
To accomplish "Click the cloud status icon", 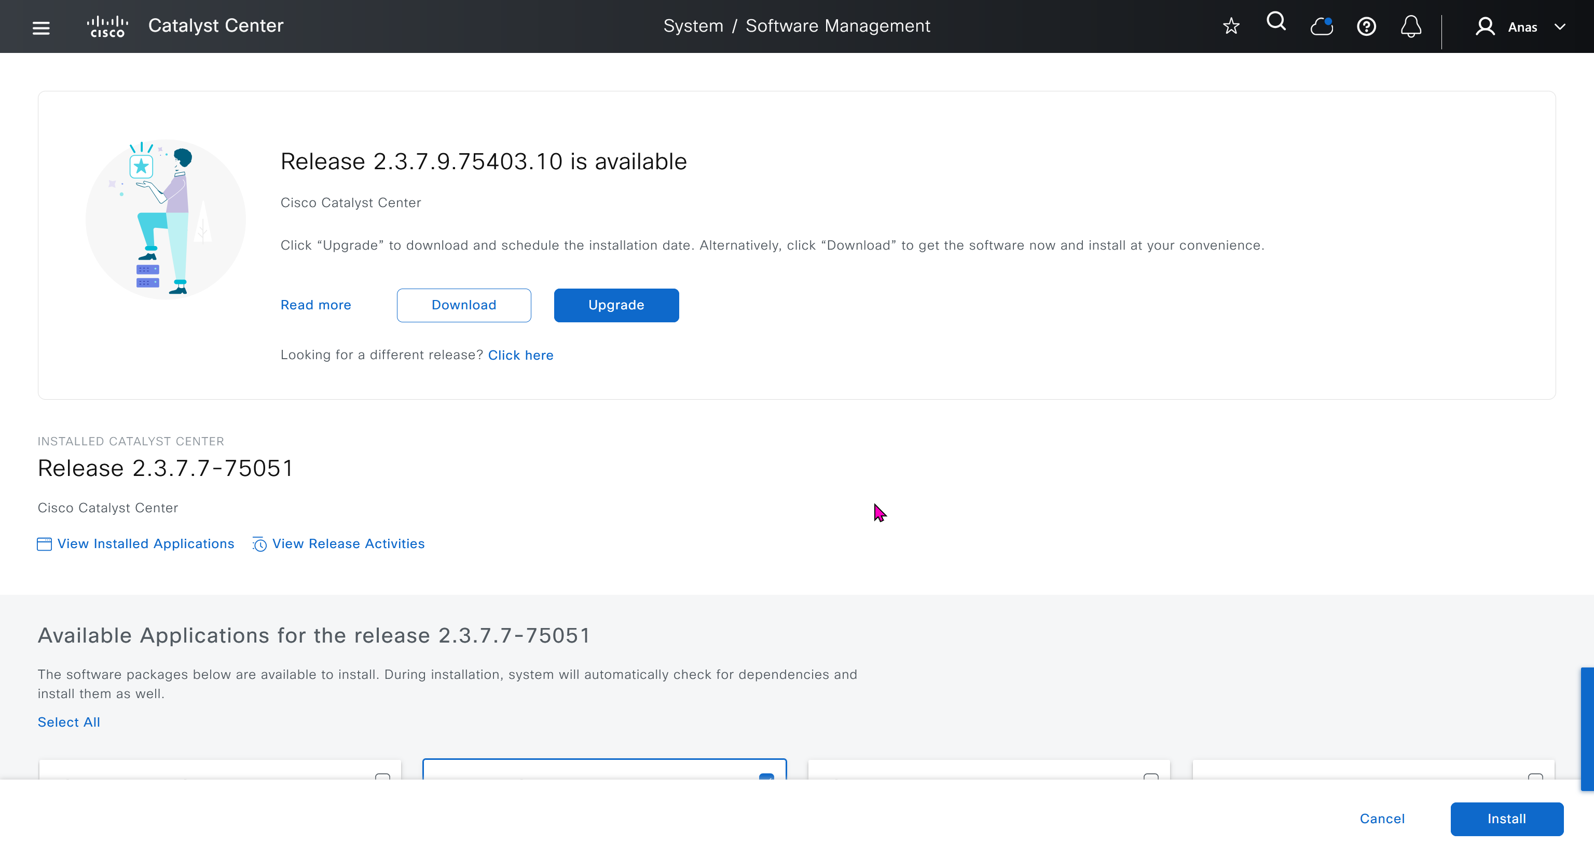I will click(1321, 26).
